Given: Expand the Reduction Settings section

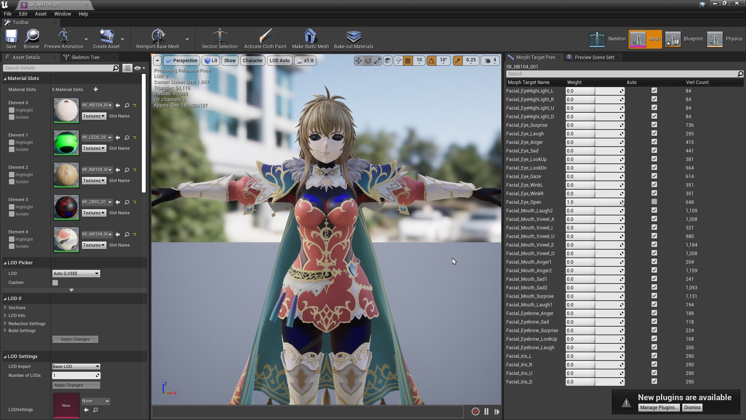Looking at the screenshot, I should [26, 324].
